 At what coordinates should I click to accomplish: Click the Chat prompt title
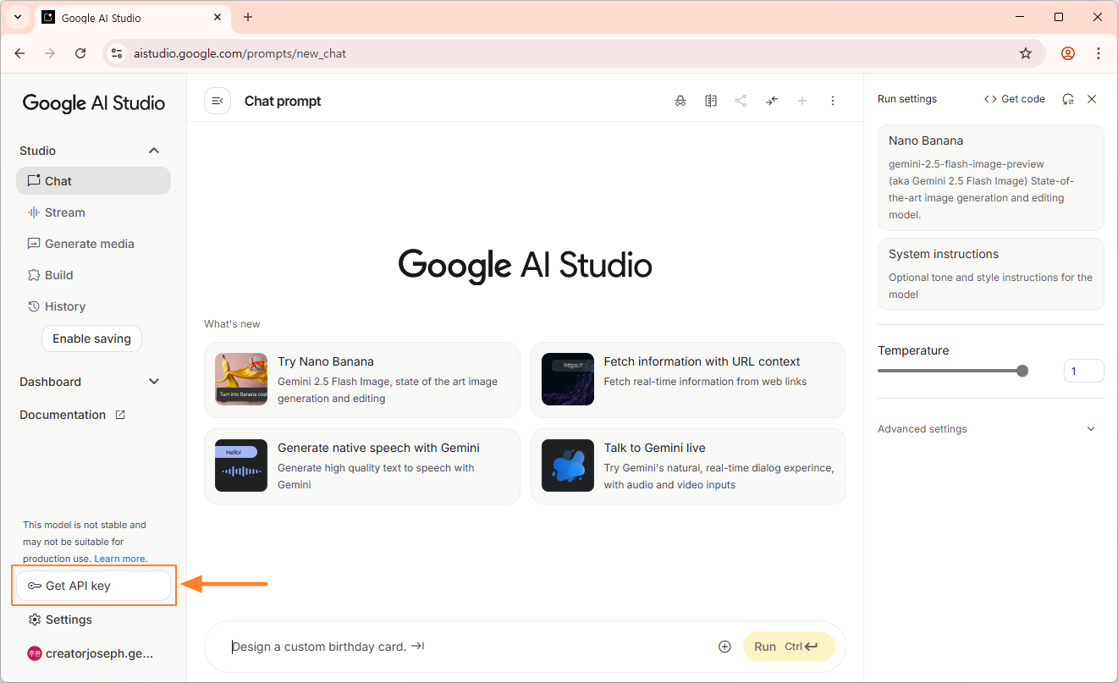(x=283, y=101)
